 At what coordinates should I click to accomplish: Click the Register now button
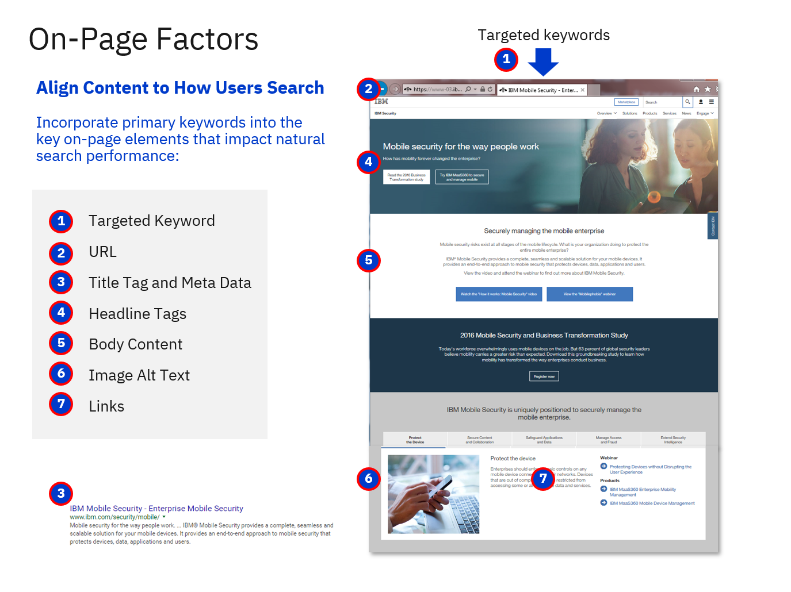pyautogui.click(x=544, y=376)
